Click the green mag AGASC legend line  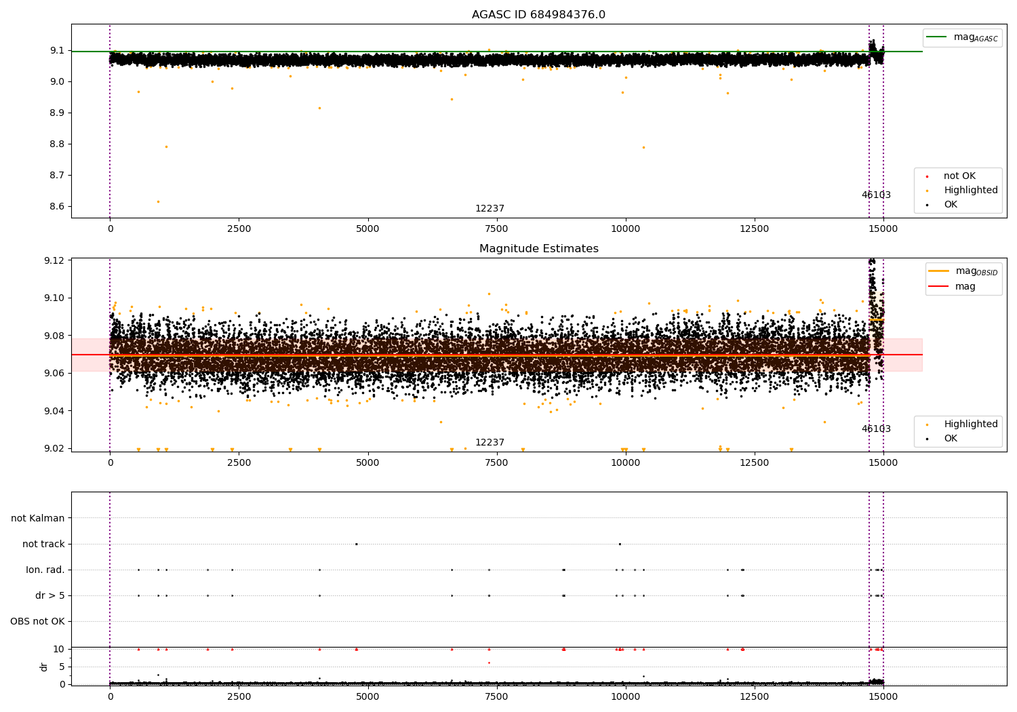pos(936,37)
